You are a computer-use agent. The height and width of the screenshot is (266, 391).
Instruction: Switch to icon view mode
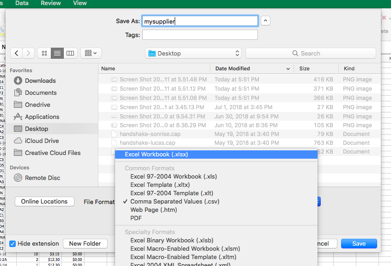44,53
